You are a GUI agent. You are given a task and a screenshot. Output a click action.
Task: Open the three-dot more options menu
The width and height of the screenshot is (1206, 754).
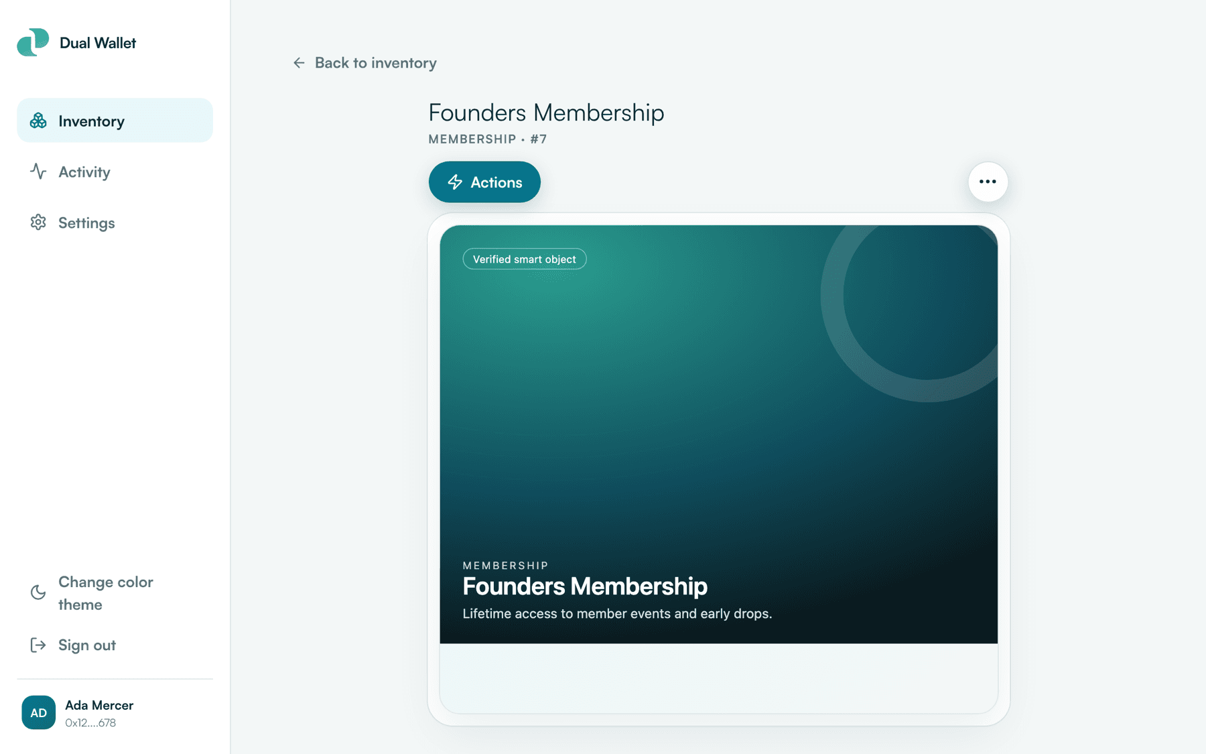(988, 182)
